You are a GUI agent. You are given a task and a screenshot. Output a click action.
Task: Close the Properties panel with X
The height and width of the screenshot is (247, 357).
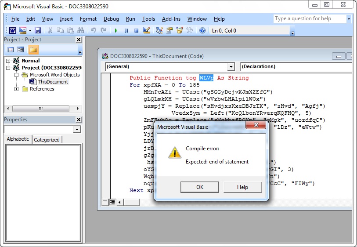click(x=79, y=120)
